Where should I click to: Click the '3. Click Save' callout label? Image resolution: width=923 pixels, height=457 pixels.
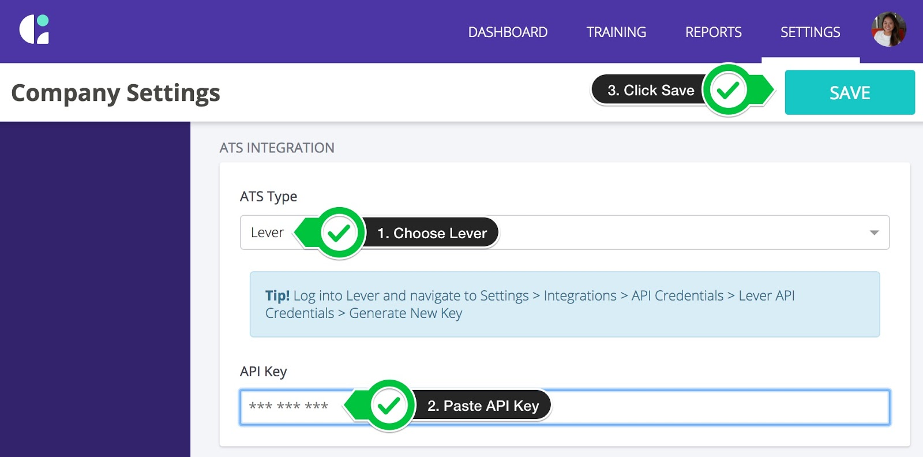[x=650, y=91]
